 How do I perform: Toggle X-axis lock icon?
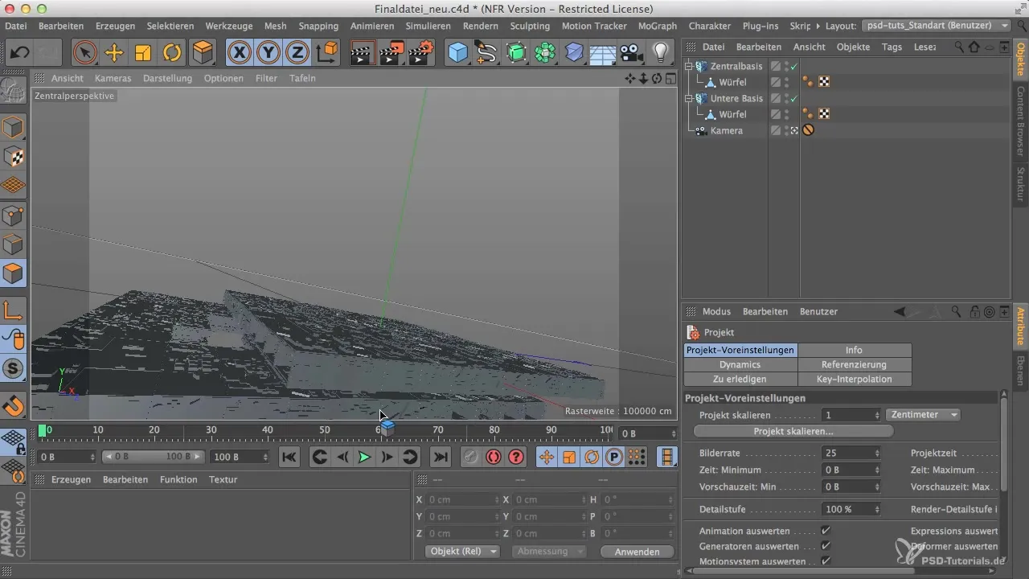[x=239, y=53]
